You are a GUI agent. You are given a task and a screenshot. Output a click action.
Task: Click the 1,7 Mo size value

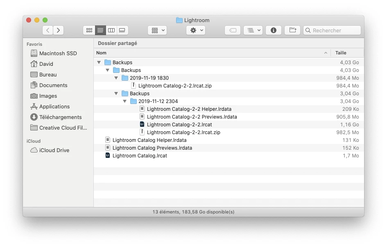(x=351, y=155)
